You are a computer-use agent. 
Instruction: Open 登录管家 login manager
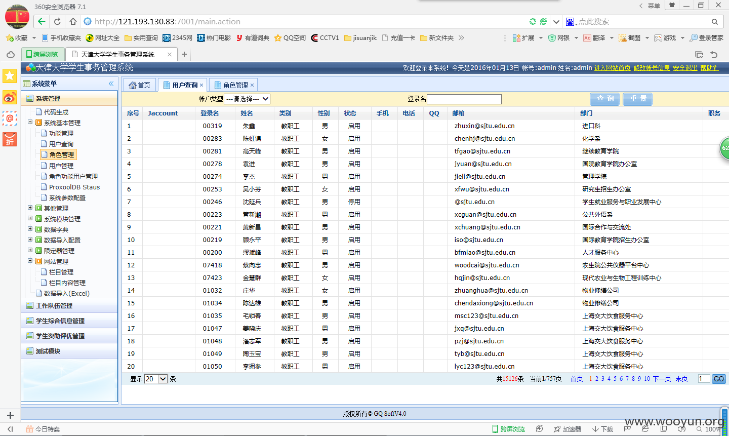pos(707,38)
